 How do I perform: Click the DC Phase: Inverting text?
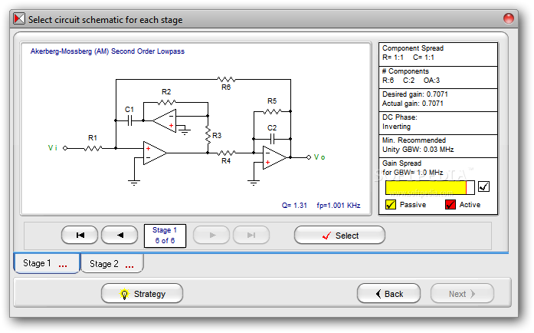(x=399, y=122)
